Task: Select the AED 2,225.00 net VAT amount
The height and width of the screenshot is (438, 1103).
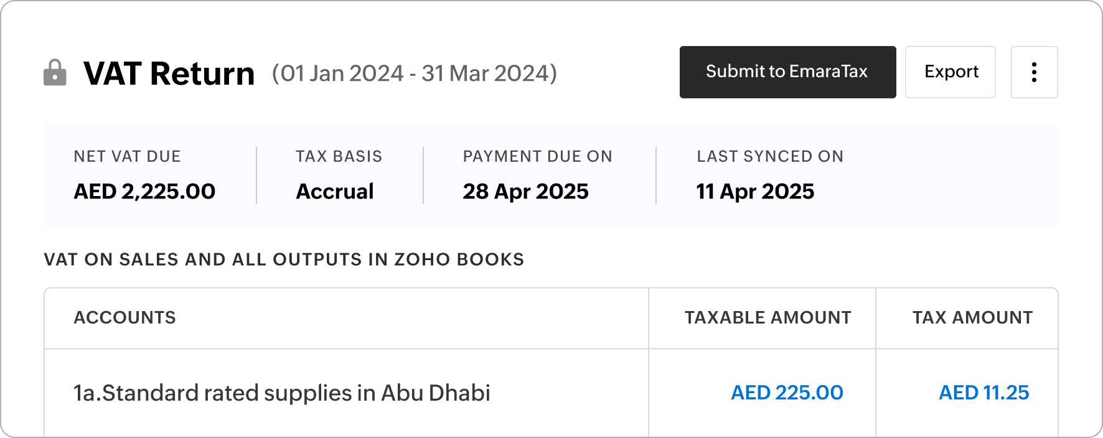Action: point(144,192)
